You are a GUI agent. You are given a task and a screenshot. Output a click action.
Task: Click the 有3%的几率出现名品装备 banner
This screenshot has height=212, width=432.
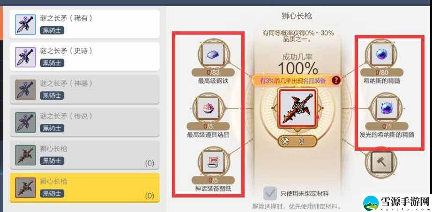click(x=293, y=80)
